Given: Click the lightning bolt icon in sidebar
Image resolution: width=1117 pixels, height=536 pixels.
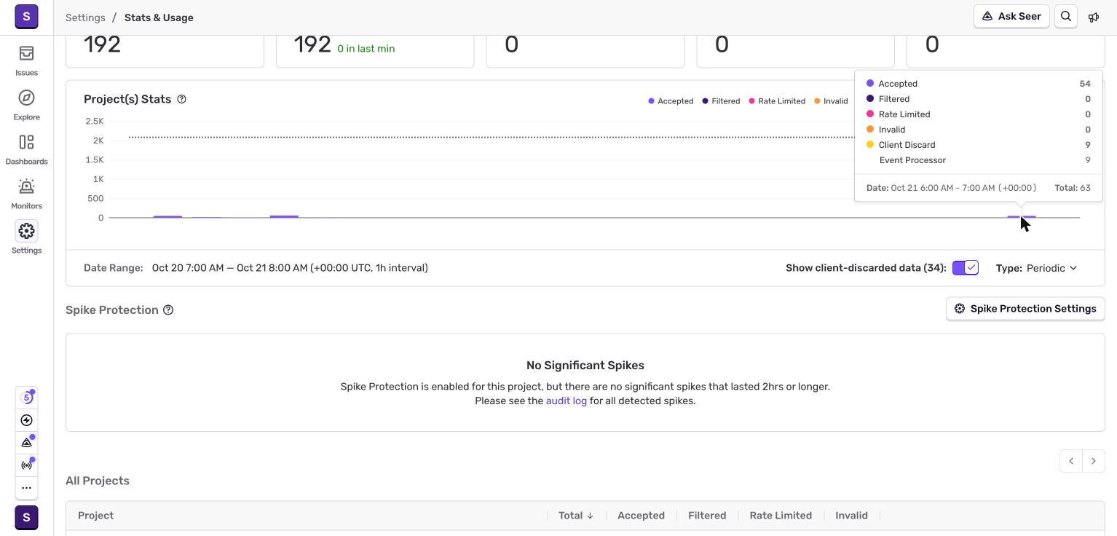Looking at the screenshot, I should 27,420.
